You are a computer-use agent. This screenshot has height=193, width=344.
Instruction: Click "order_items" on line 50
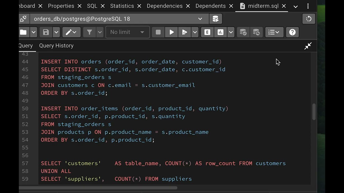click(x=99, y=109)
